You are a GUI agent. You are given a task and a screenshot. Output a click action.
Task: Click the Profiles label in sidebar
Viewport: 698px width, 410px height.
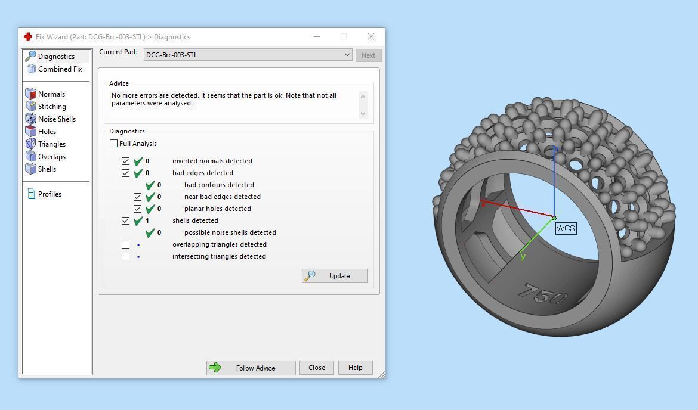pos(50,194)
